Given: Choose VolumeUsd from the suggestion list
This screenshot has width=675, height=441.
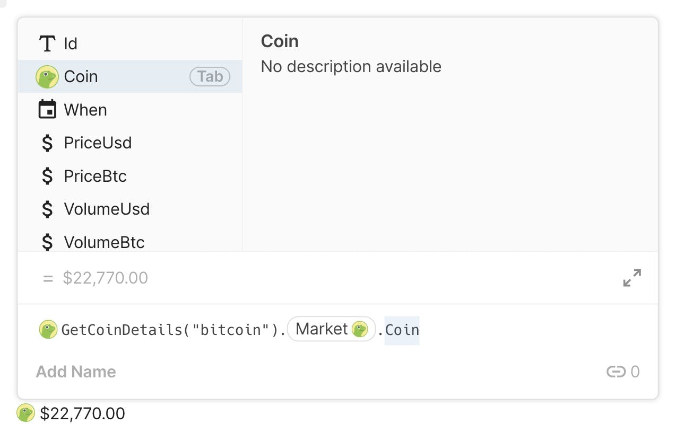Looking at the screenshot, I should pyautogui.click(x=130, y=209).
